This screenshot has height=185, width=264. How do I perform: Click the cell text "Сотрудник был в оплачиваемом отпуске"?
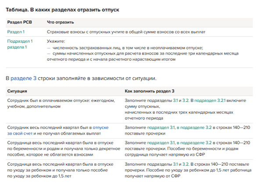[49, 101]
